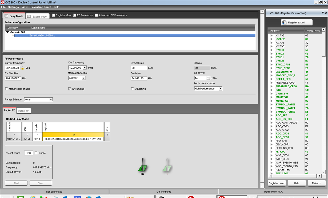This screenshot has height=198, width=328.
Task: Disable the PA ramping checkbox
Action: click(70, 89)
